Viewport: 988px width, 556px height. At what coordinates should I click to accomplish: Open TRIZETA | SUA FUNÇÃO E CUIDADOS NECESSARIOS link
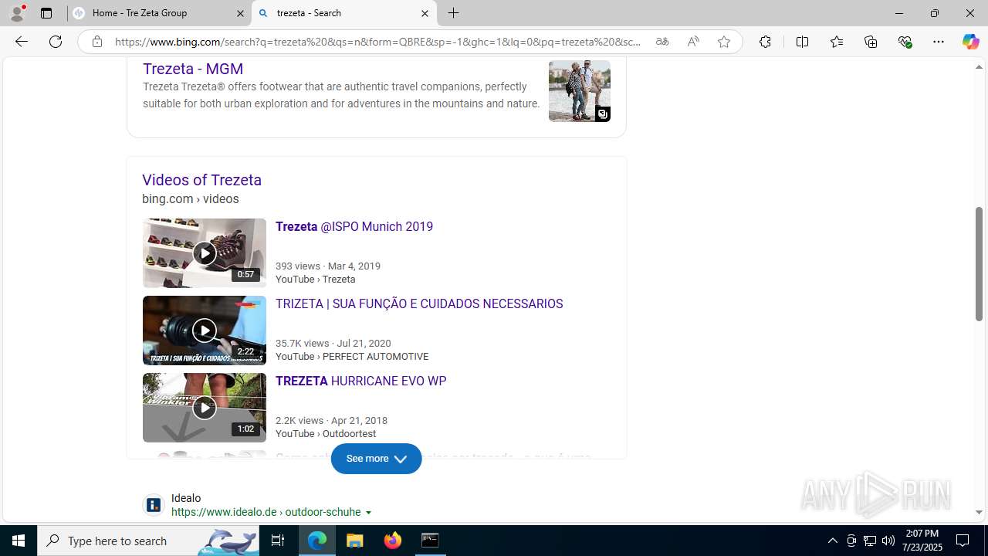click(419, 304)
